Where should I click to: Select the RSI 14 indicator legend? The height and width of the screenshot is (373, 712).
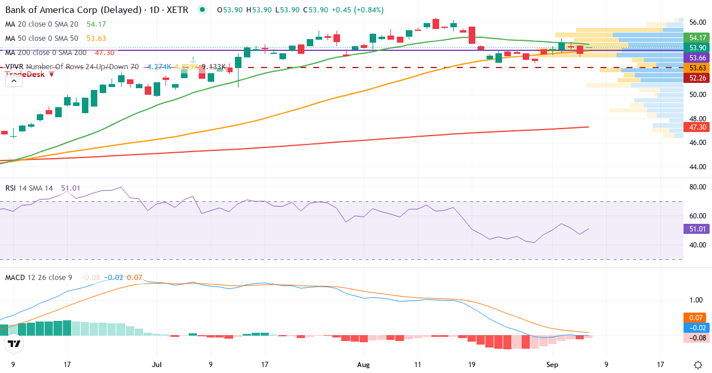[x=28, y=188]
